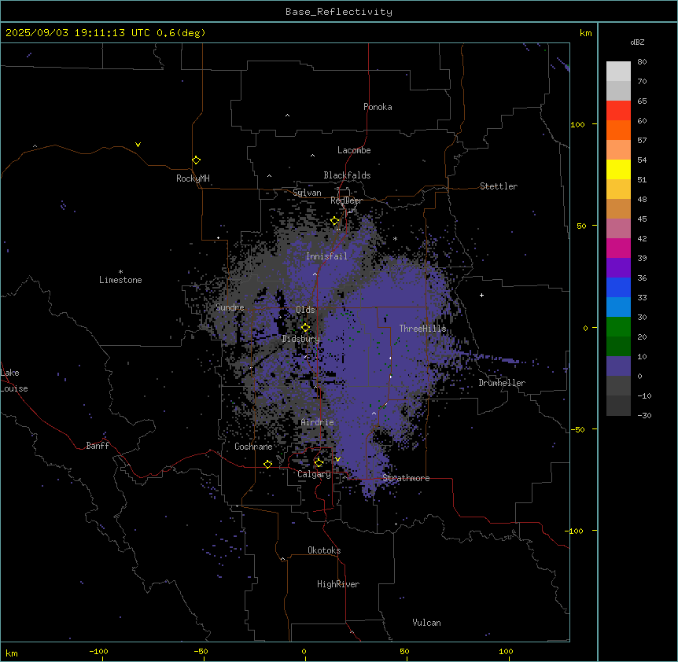Pick the blue swatch between 36 and 33 dBZ
The image size is (678, 662).
[x=618, y=287]
